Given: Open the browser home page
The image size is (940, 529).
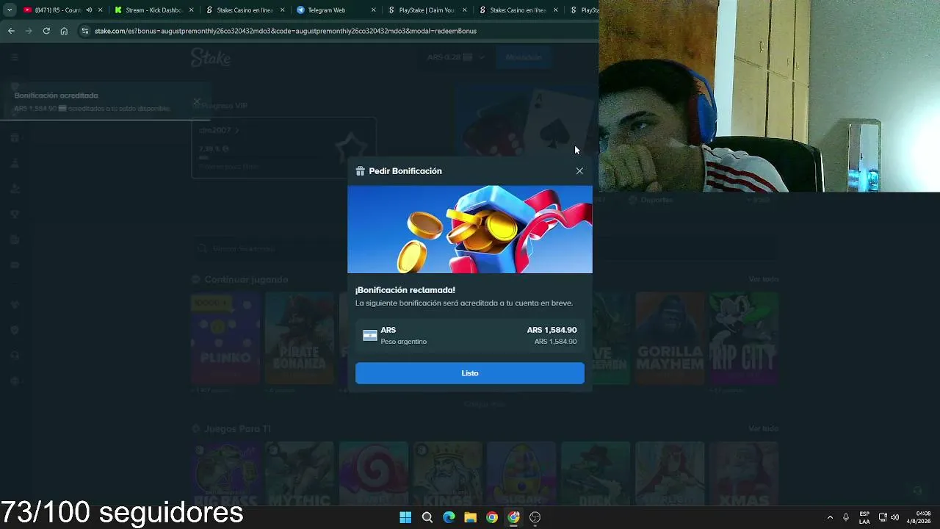Looking at the screenshot, I should tap(64, 31).
